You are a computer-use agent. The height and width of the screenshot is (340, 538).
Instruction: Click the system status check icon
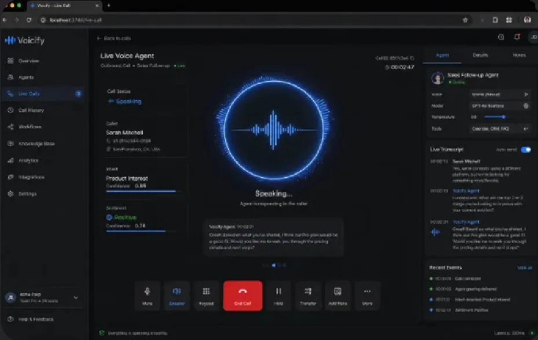pyautogui.click(x=102, y=333)
